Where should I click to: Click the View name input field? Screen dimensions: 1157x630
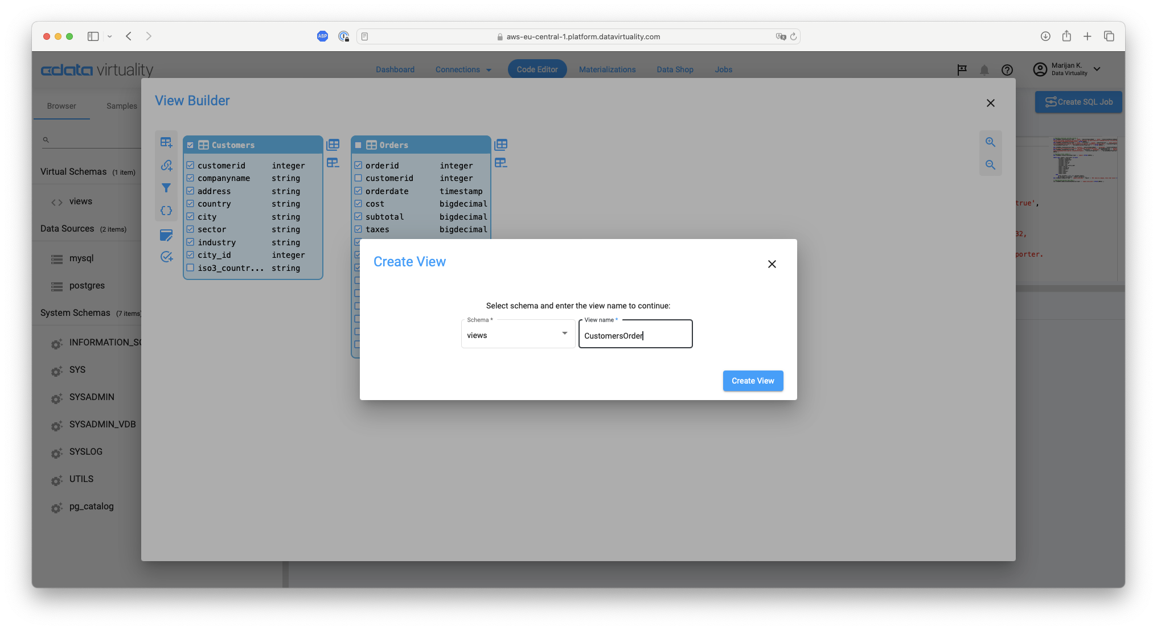point(635,334)
